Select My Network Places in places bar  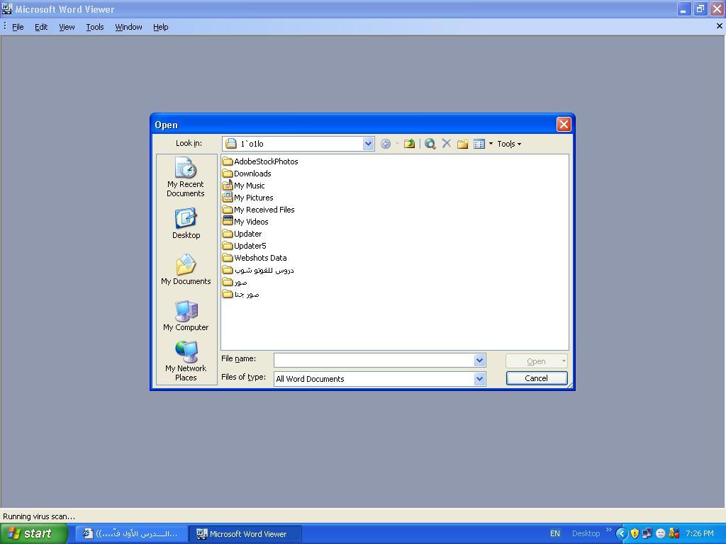(186, 361)
